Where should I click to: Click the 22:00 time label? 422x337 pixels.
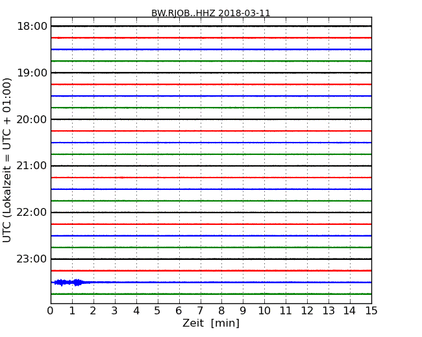[x=32, y=213]
